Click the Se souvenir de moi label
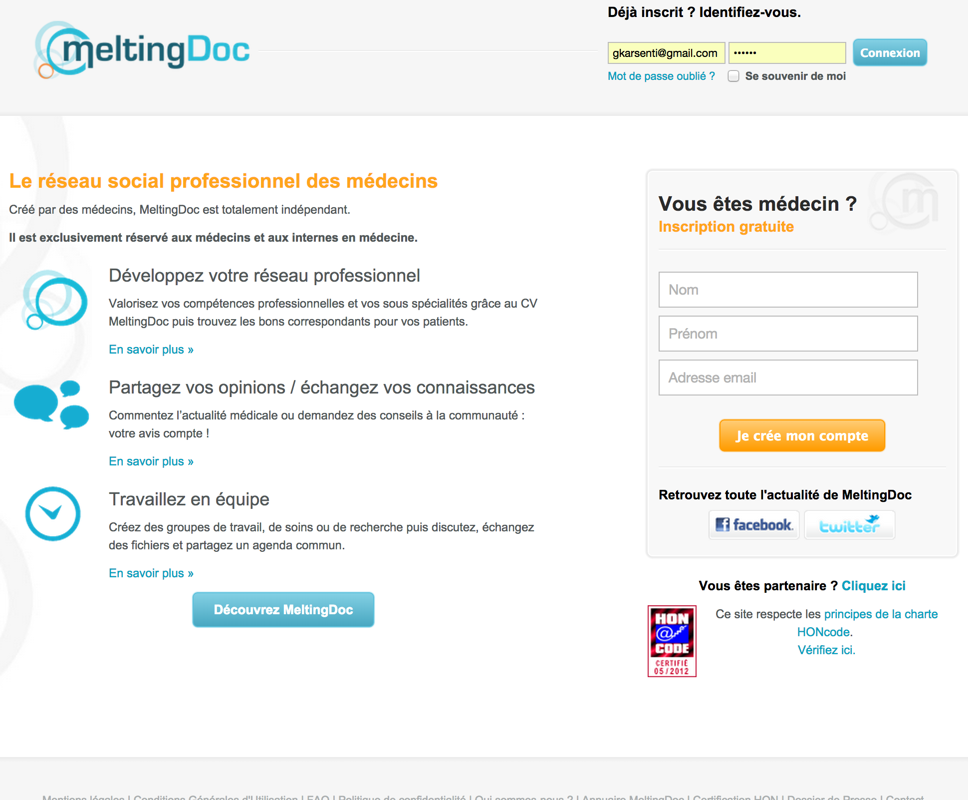Viewport: 968px width, 800px height. point(795,76)
